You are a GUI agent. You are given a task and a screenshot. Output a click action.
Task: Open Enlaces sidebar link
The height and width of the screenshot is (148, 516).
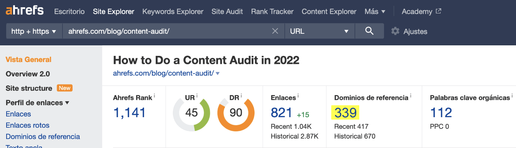18,114
